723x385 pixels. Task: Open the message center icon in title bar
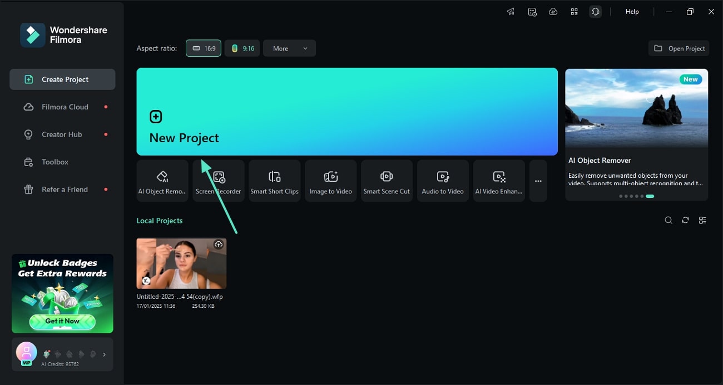coord(532,12)
